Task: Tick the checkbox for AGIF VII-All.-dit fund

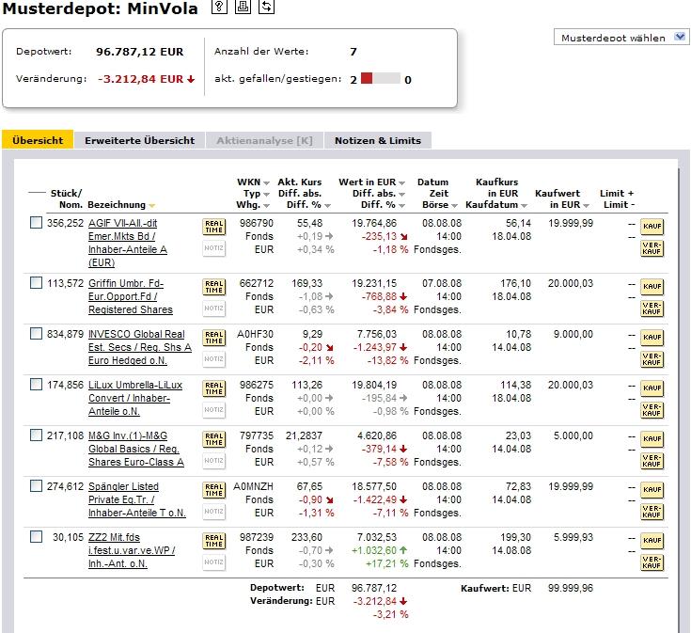Action: click(x=36, y=223)
